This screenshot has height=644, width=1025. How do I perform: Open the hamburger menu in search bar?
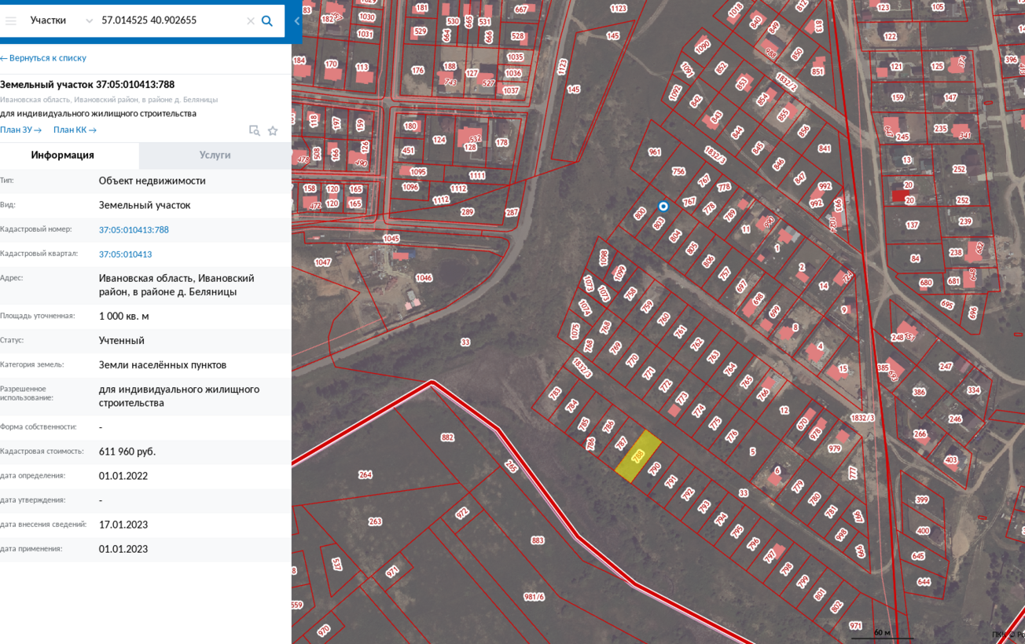tap(11, 21)
